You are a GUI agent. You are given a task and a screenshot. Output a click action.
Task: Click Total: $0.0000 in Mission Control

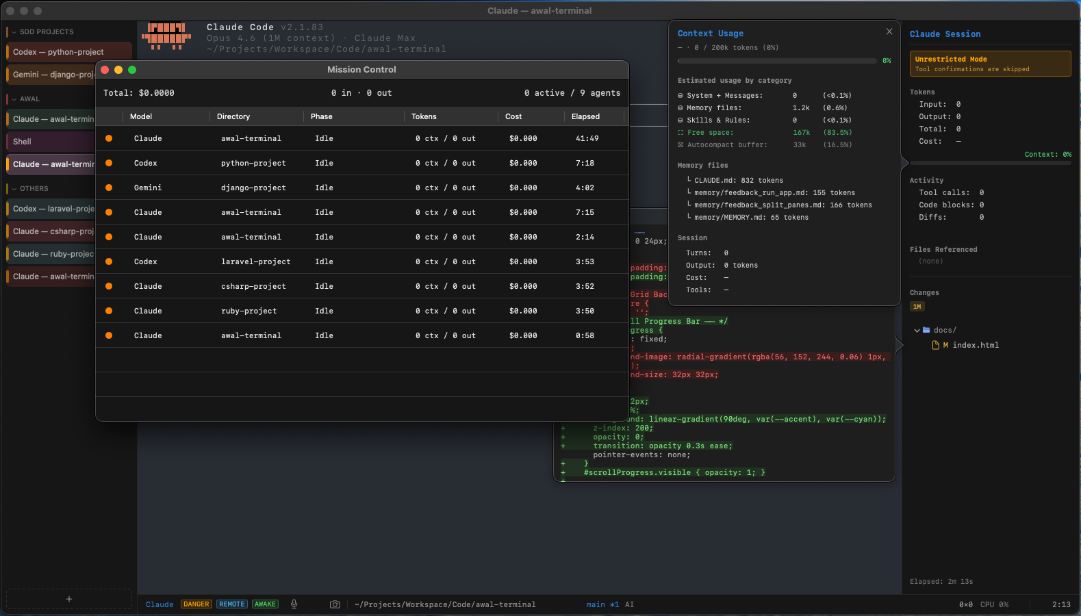[x=139, y=93]
